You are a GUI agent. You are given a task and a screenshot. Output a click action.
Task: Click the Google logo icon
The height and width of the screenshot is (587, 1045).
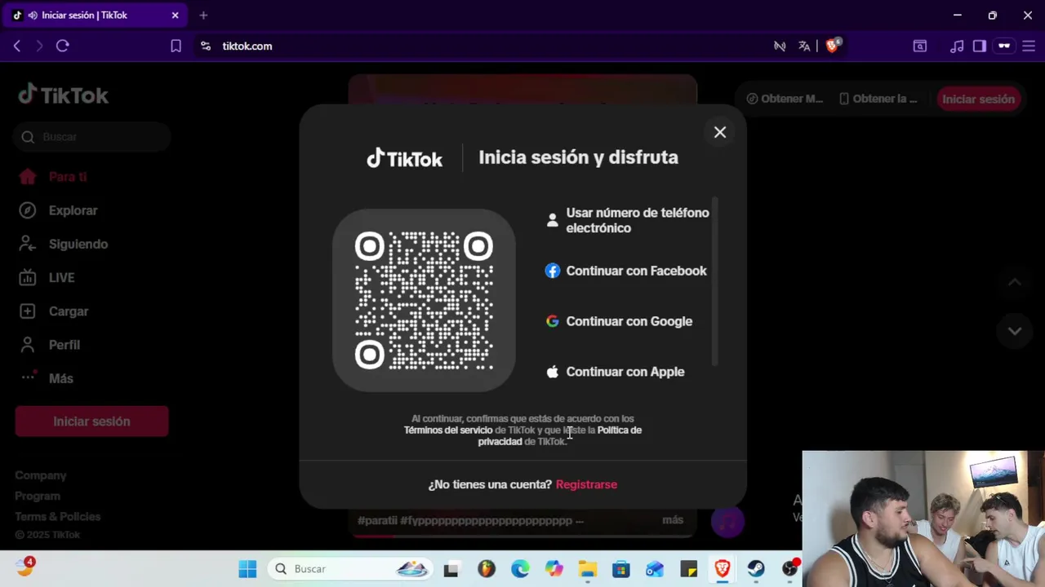(x=553, y=321)
